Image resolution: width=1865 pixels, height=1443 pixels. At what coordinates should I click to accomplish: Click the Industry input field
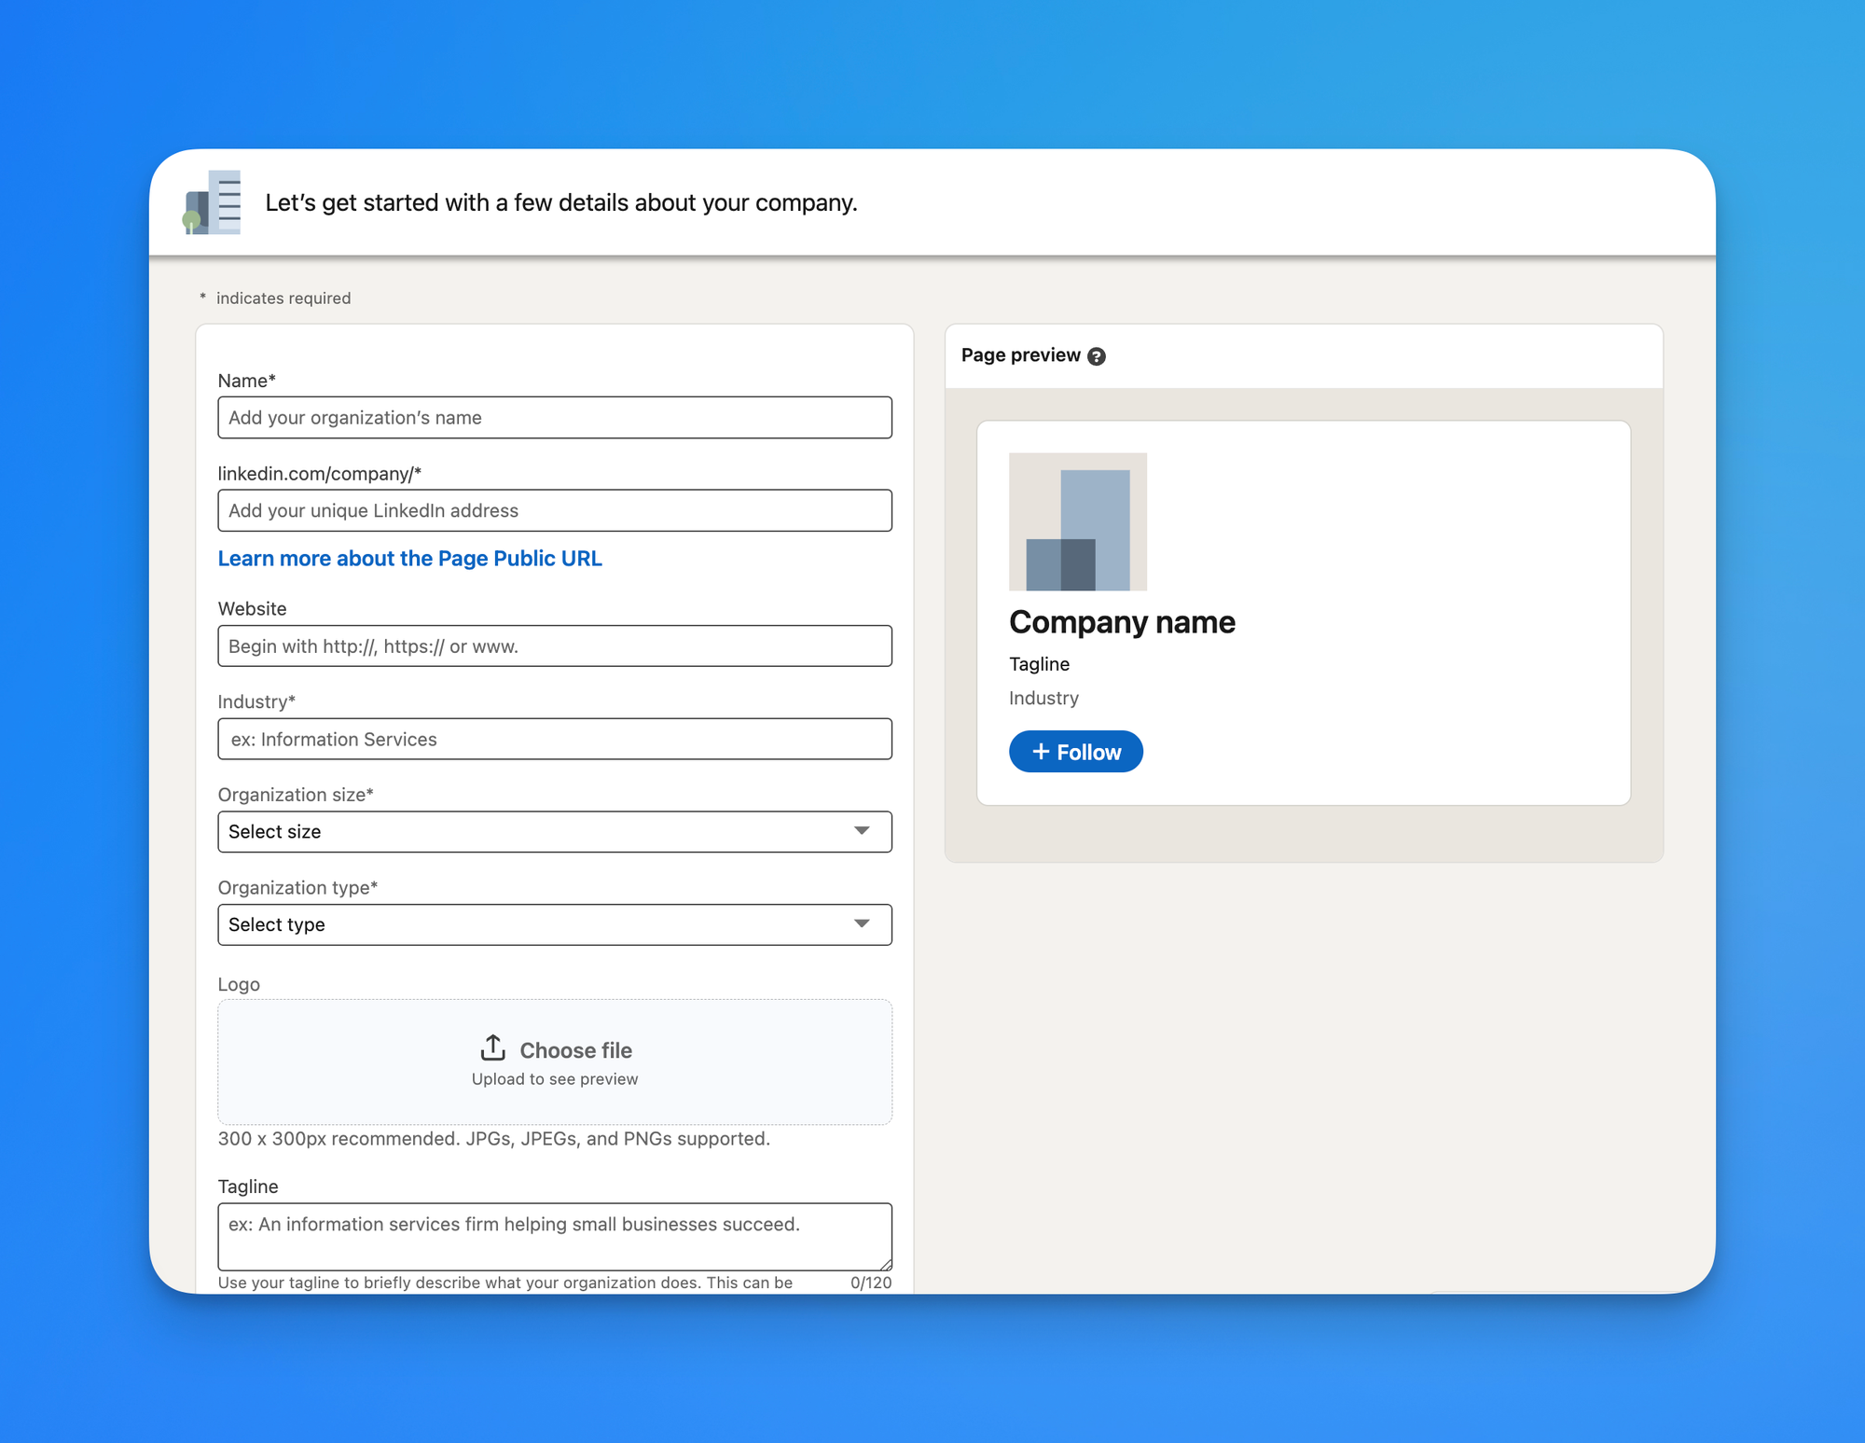(x=555, y=739)
